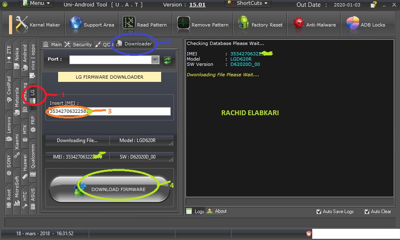Screen dimensions: 400x240
Task: Click the "Downloading File..." status text
Action: (77, 140)
